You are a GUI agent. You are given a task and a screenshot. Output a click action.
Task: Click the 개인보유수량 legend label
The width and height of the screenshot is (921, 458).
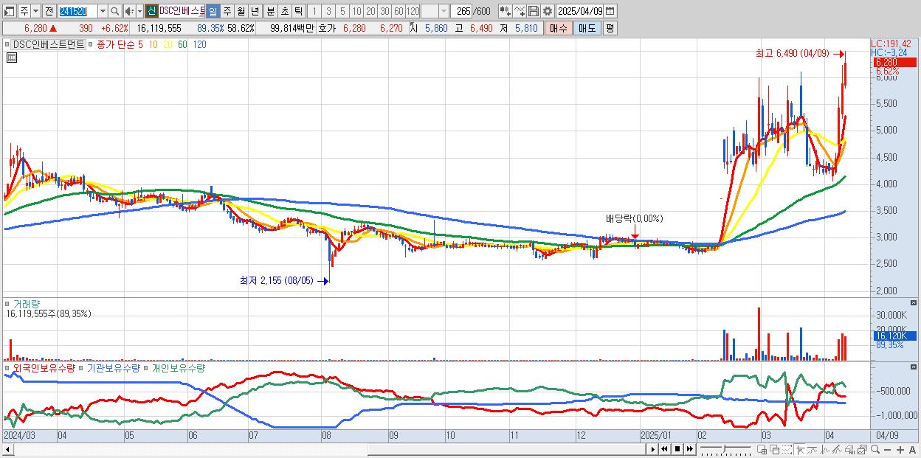(178, 368)
